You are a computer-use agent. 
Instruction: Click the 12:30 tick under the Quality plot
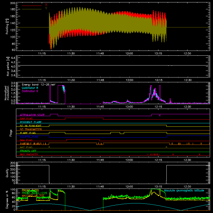[187, 187]
